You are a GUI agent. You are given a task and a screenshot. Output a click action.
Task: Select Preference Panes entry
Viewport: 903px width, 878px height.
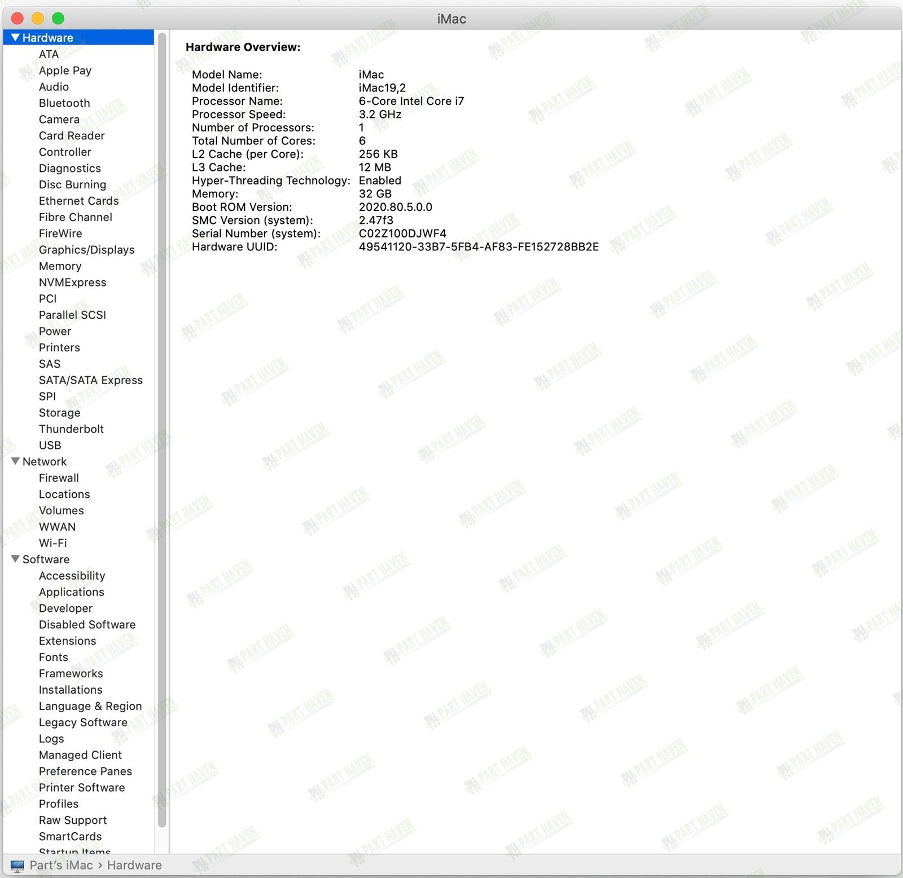85,771
